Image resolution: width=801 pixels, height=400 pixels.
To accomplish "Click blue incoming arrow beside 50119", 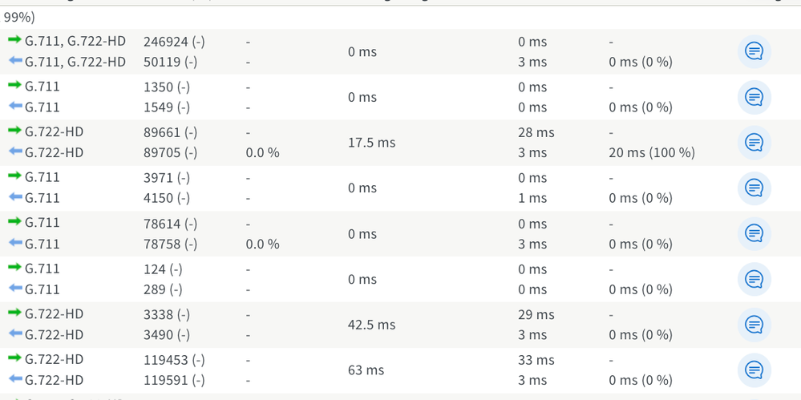I will pos(14,61).
